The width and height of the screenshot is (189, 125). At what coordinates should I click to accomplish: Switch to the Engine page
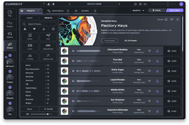(x=10, y=24)
